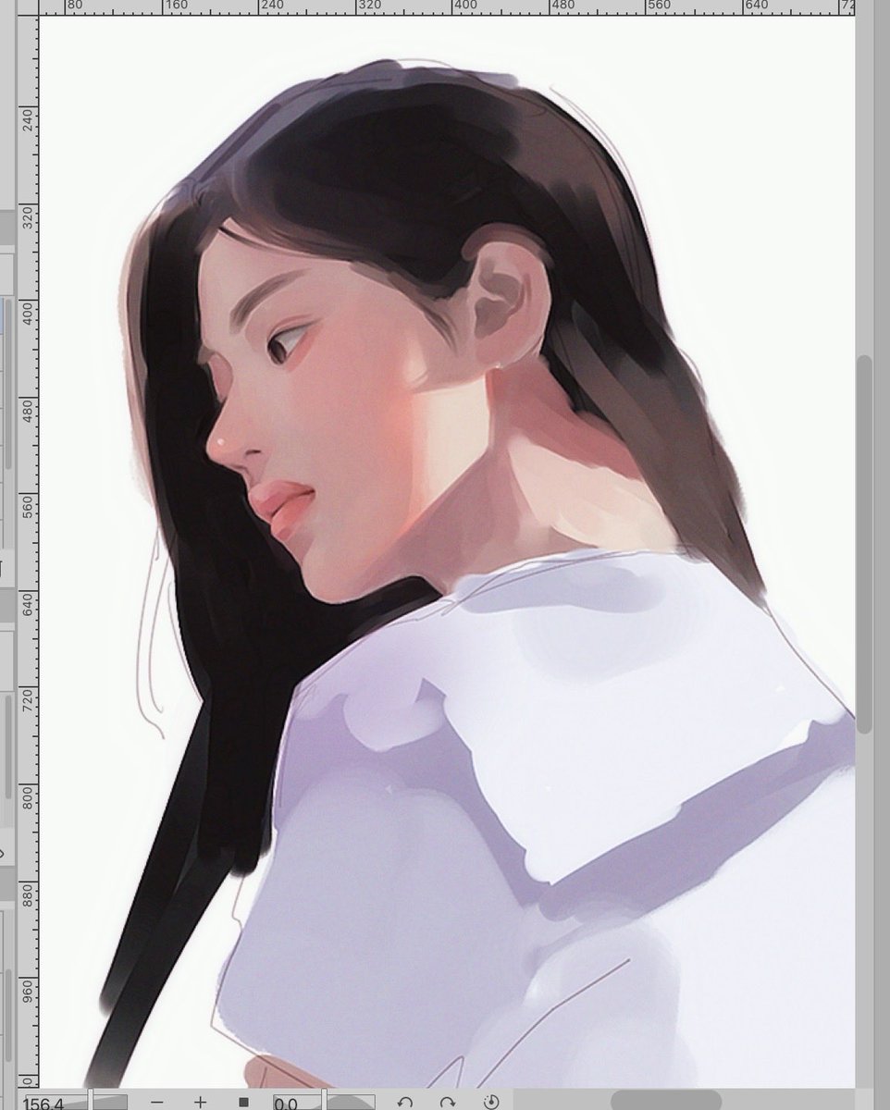Screen dimensions: 890x1110
Task: Rotate canvas clockwise icon
Action: pyautogui.click(x=448, y=1102)
